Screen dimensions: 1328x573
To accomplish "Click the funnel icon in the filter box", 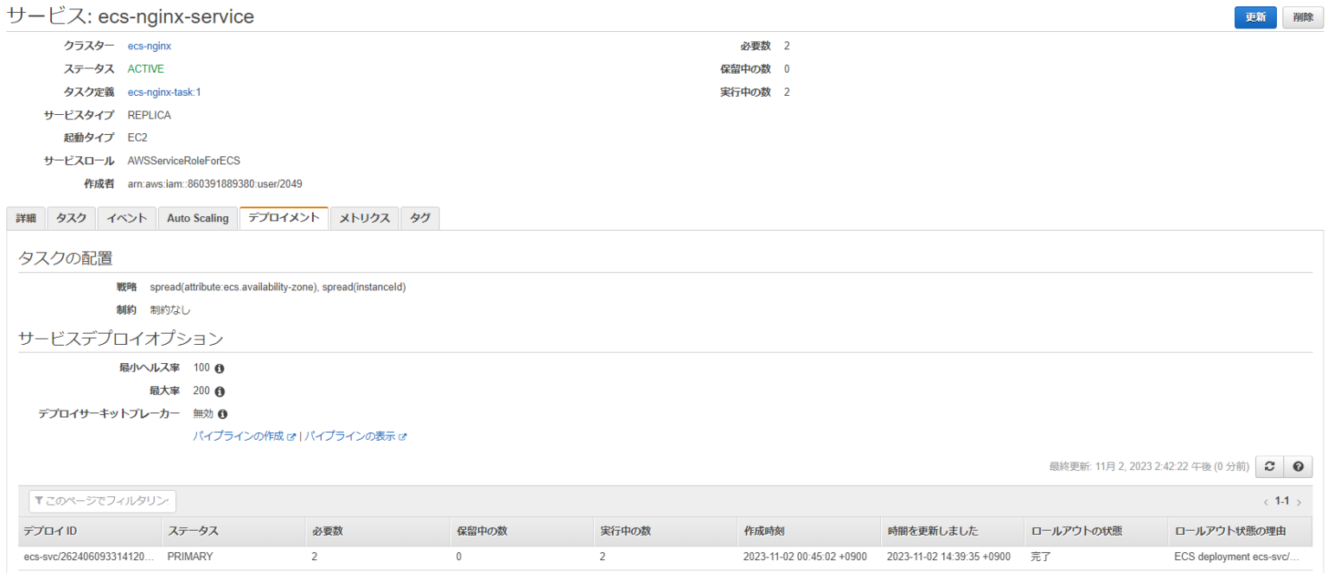I will pos(38,501).
